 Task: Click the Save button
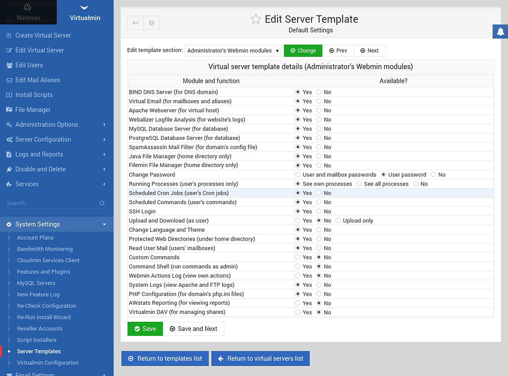click(145, 328)
